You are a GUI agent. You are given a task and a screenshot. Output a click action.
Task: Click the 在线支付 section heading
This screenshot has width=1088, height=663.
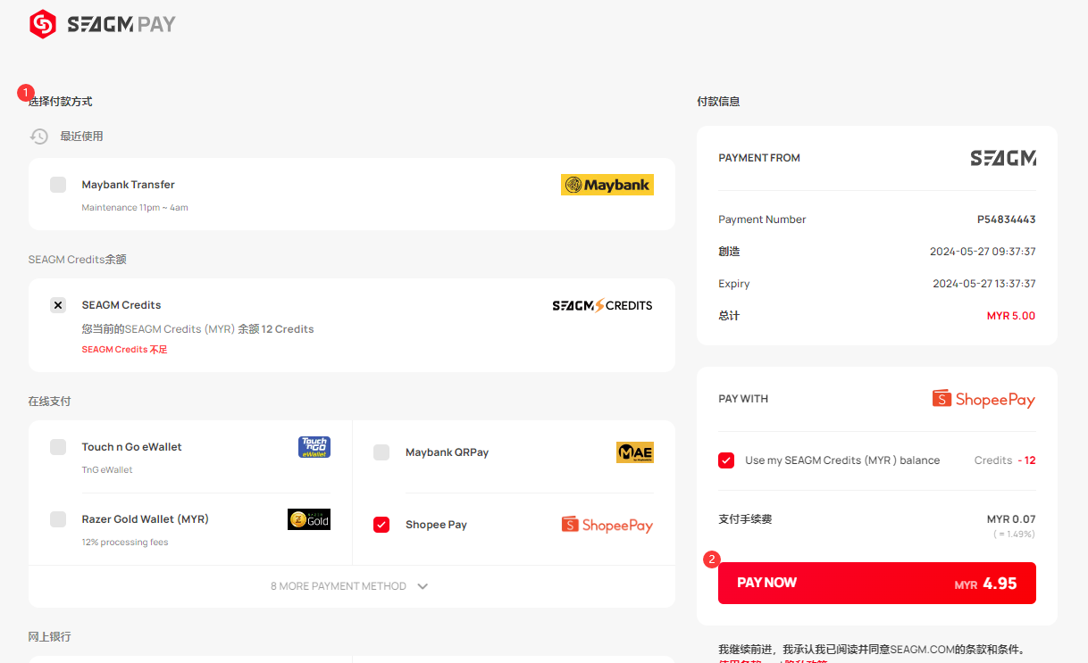[x=50, y=402]
